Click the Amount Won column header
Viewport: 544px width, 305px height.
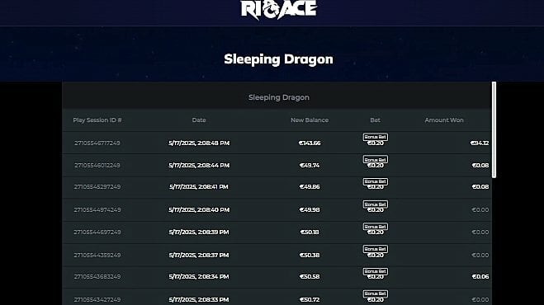tap(444, 120)
